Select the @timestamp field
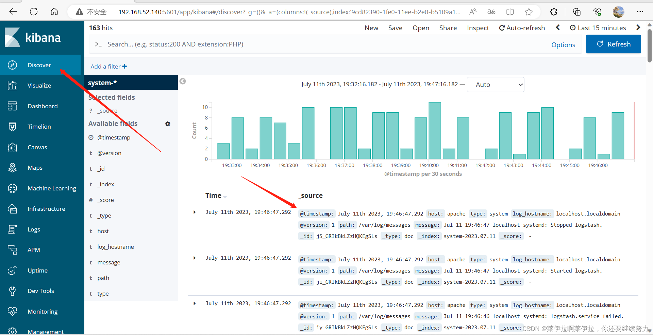The height and width of the screenshot is (335, 653). 114,137
